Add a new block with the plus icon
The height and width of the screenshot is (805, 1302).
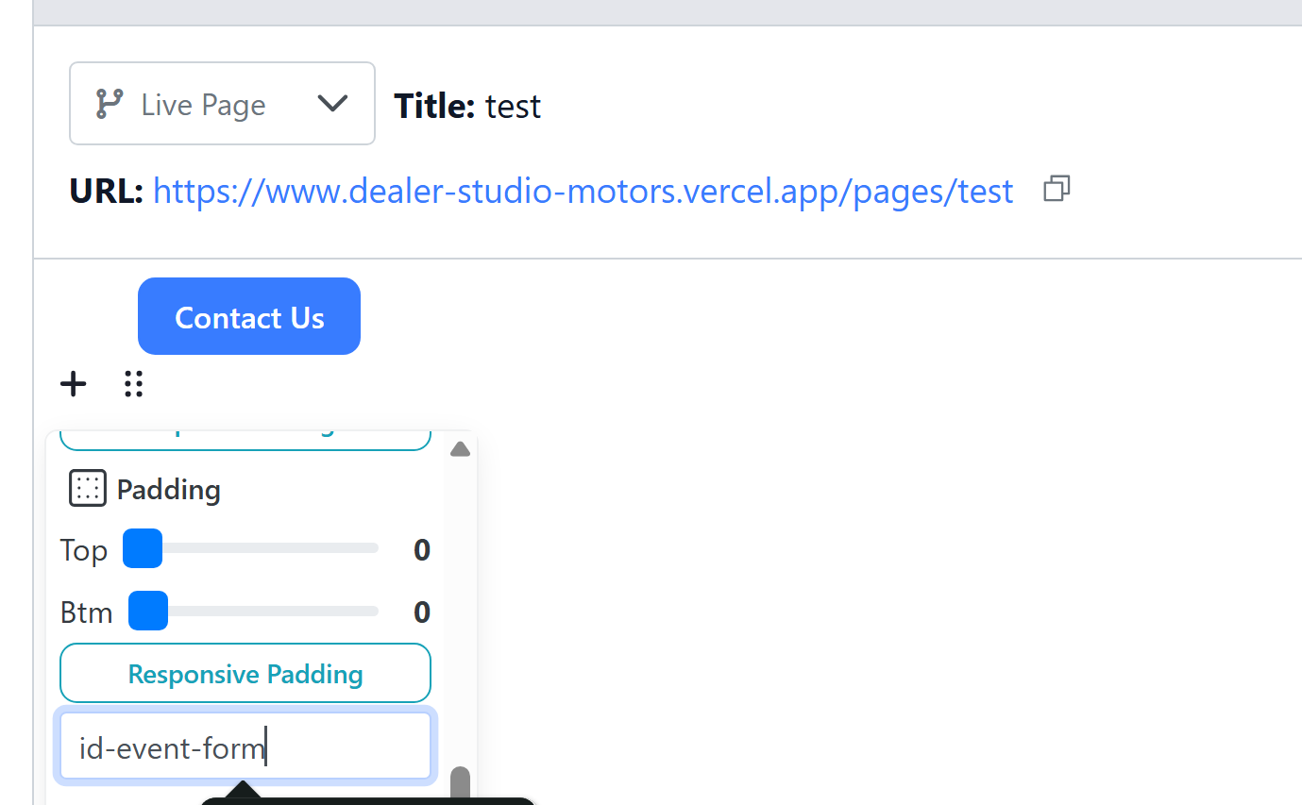click(74, 384)
